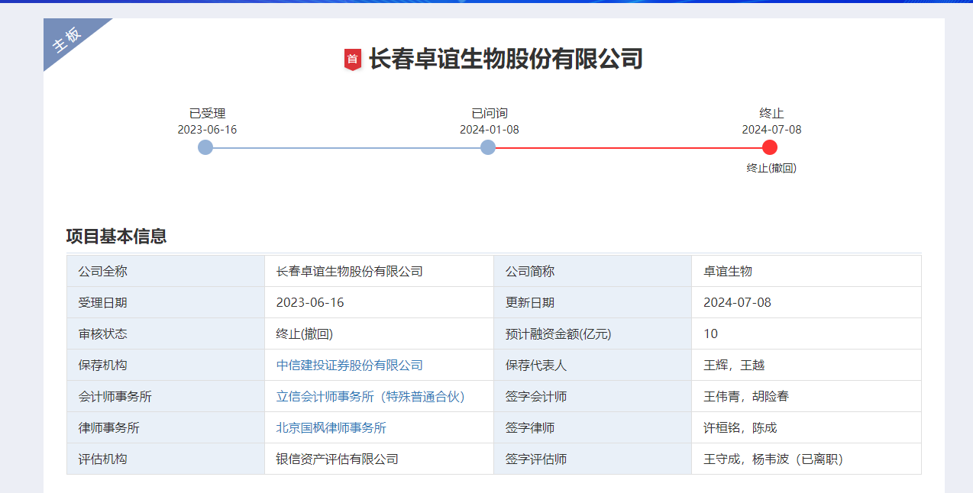
Task: Click the 王伟青，胡险春 value cell
Action: [x=807, y=396]
